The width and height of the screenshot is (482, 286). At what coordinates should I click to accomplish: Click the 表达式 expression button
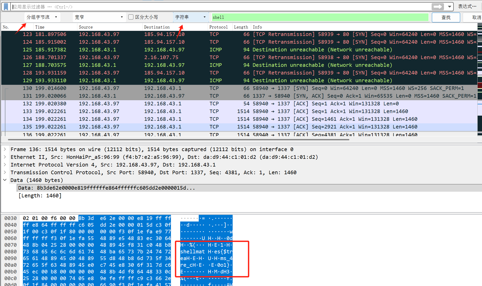(x=467, y=6)
